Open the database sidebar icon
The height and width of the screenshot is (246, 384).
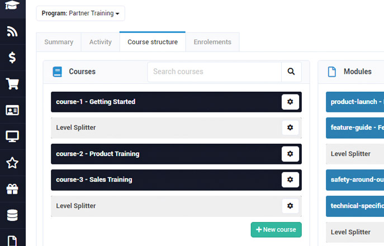[12, 215]
